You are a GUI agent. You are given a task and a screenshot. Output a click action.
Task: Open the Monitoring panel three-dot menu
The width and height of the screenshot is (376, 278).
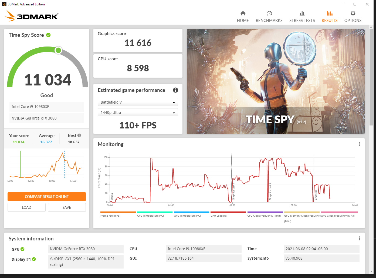pos(359,144)
